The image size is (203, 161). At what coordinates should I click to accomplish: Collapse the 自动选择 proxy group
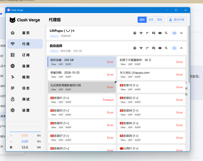[x=181, y=48]
